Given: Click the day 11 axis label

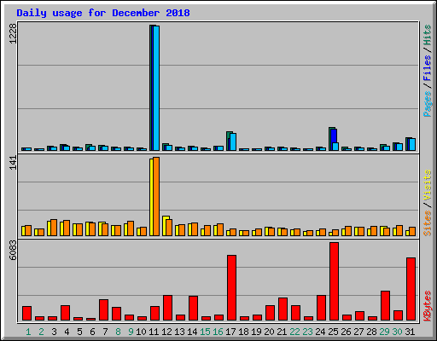Looking at the screenshot, I should [154, 332].
